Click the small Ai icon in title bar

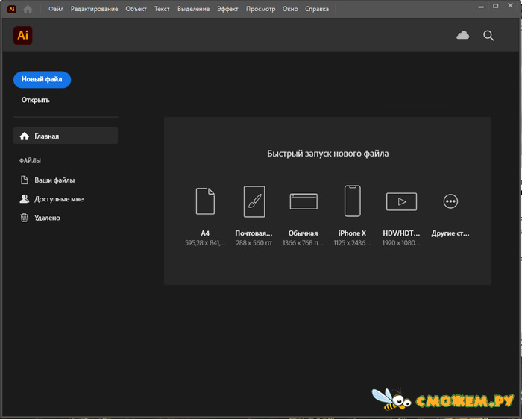(12, 9)
